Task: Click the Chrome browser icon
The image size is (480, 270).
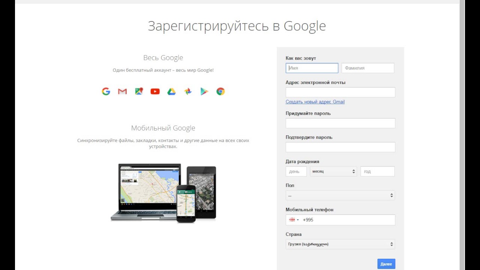Action: pos(220,91)
